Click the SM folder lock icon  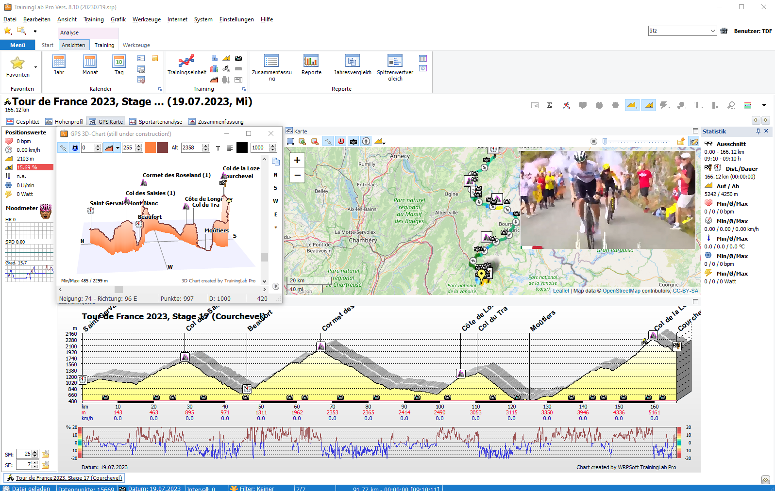[x=45, y=454]
